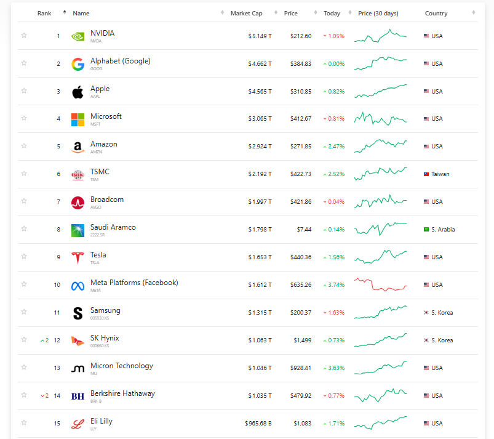
Task: Sort by Country column arrows
Action: (x=474, y=12)
